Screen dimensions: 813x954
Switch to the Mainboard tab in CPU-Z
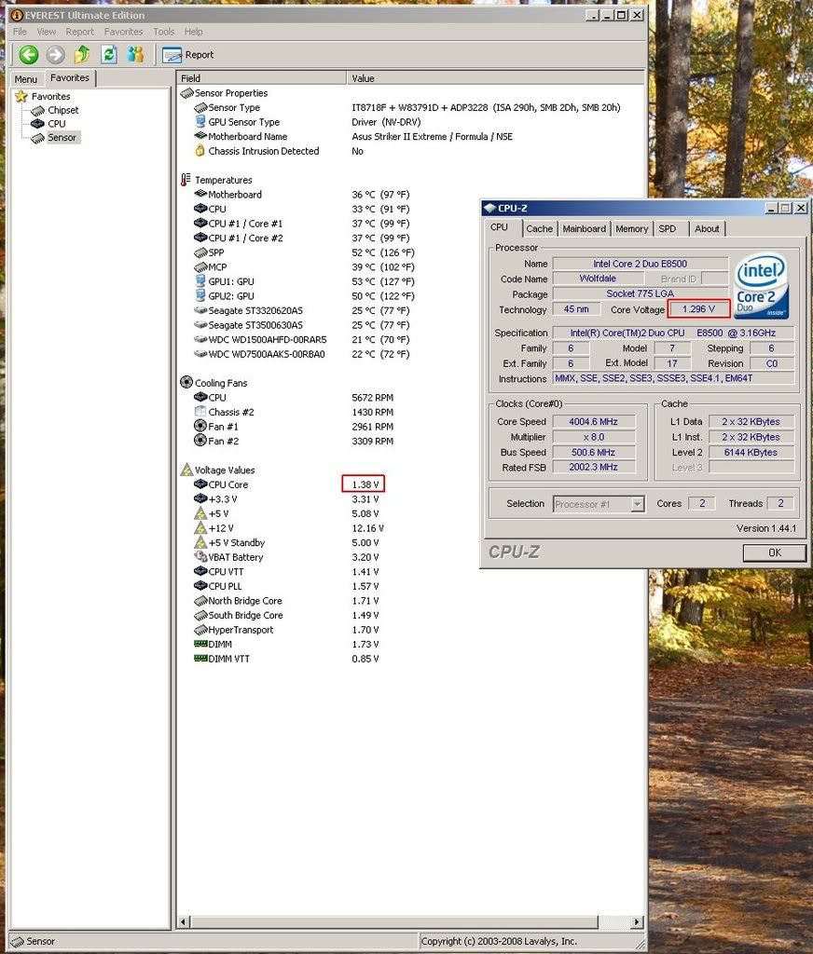pos(584,229)
